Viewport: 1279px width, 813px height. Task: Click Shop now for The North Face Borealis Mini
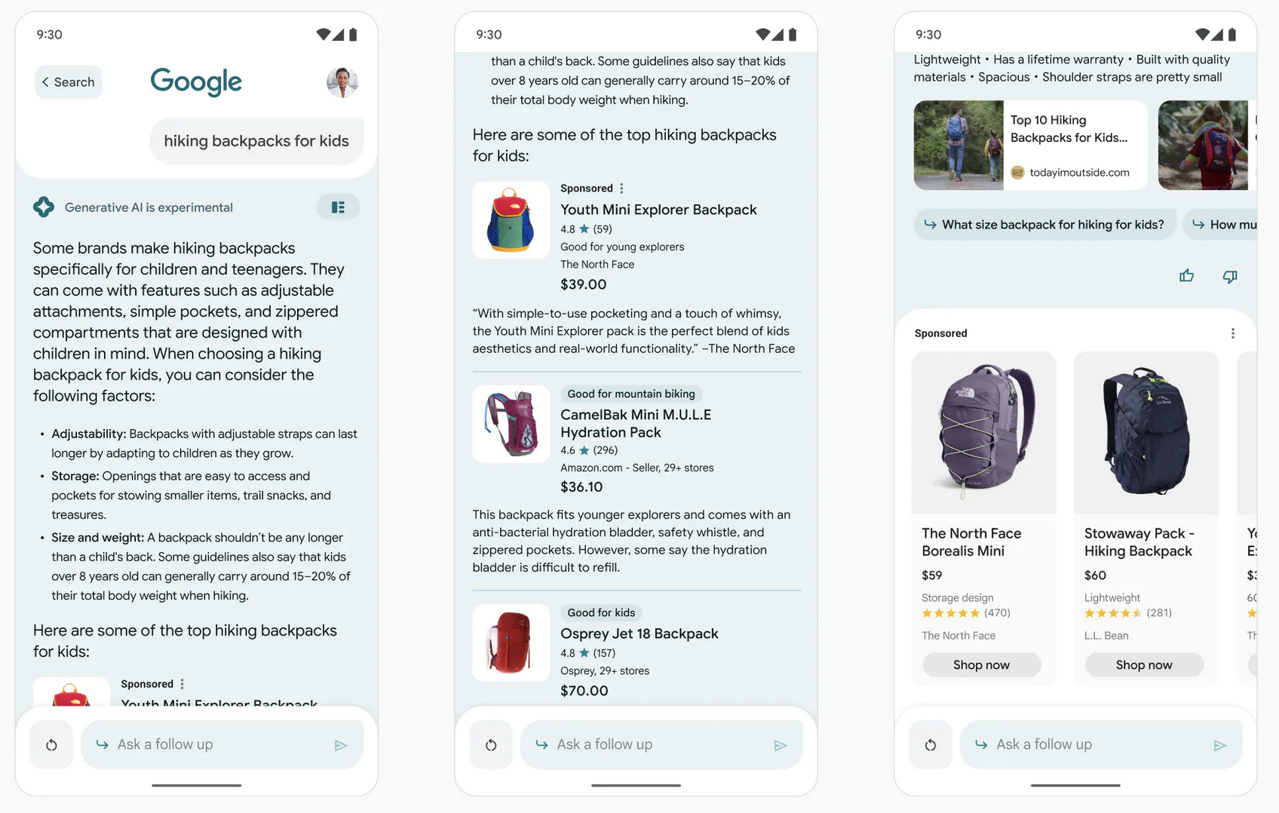pyautogui.click(x=981, y=664)
